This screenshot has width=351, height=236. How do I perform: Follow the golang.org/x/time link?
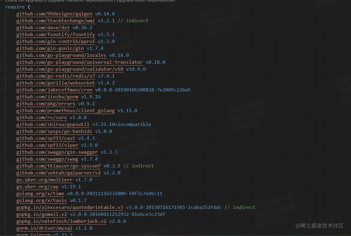pyautogui.click(x=40, y=194)
